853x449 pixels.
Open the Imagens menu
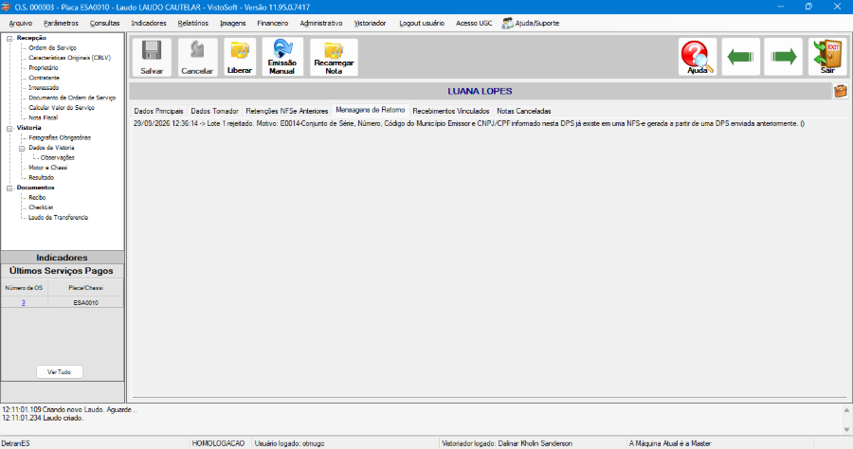pos(233,24)
